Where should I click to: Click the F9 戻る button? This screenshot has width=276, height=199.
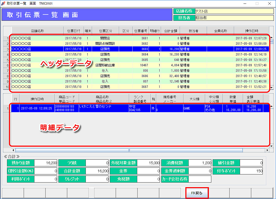[x=197, y=193]
